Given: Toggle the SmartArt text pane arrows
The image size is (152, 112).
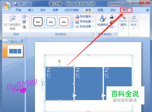Looking at the screenshot, I should pyautogui.click(x=43, y=84).
